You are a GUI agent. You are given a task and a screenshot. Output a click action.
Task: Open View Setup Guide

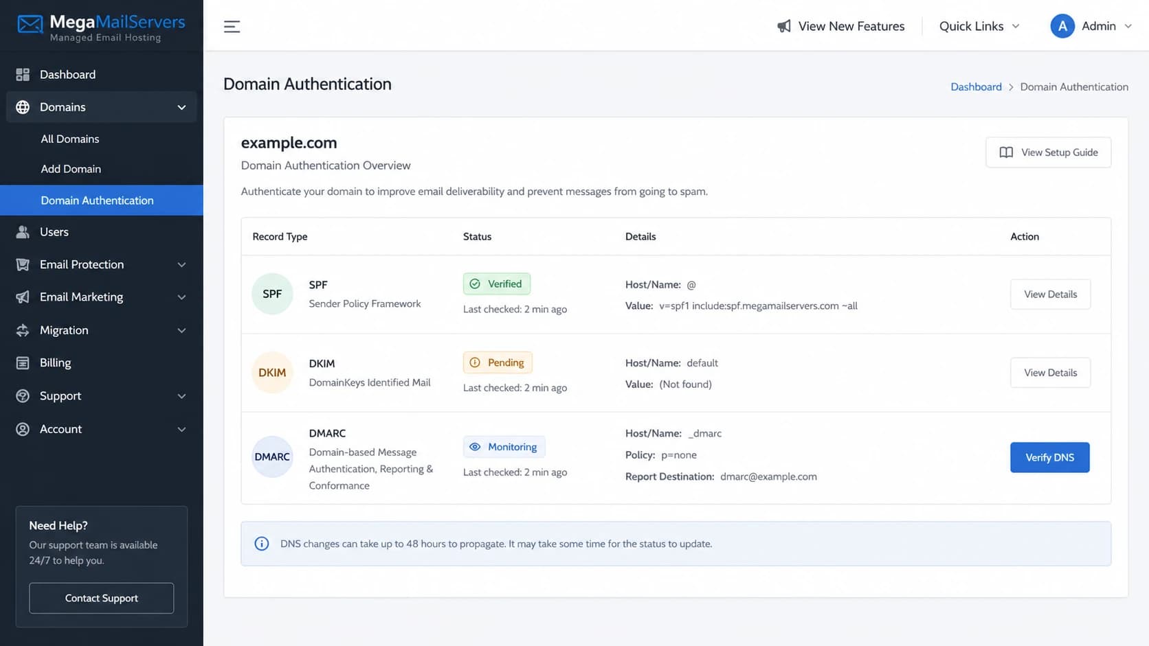pyautogui.click(x=1048, y=152)
